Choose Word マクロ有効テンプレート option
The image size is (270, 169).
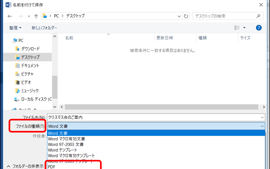coord(156,156)
